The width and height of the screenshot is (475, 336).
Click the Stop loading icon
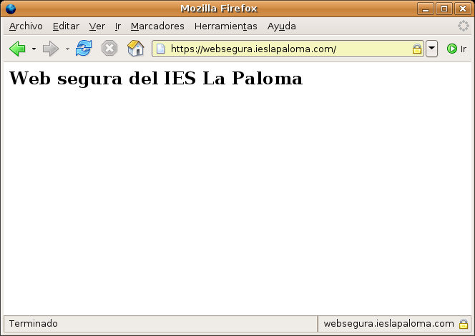click(x=109, y=48)
